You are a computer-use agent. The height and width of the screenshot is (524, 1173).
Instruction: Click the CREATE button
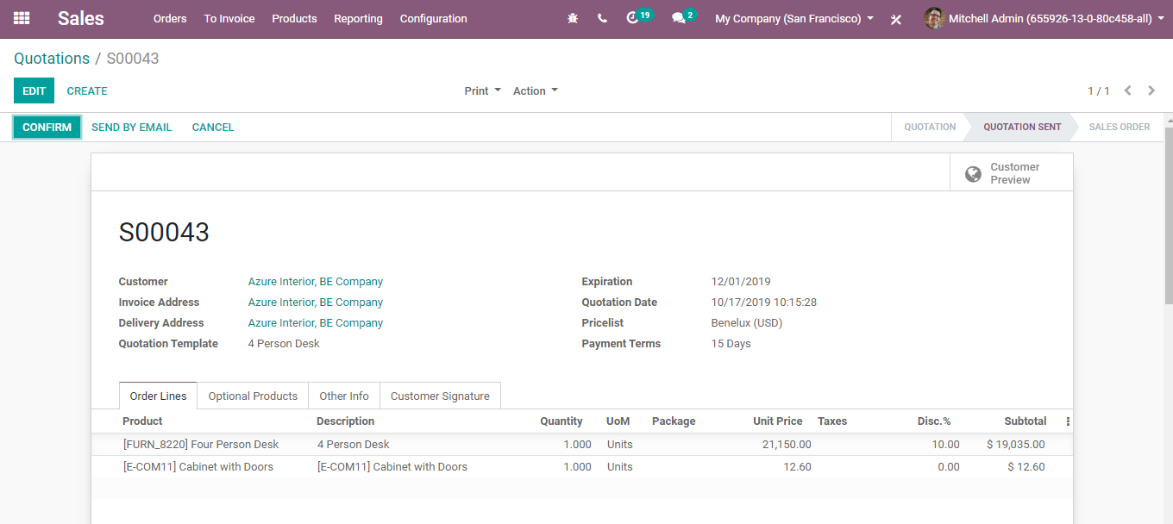pyautogui.click(x=87, y=90)
